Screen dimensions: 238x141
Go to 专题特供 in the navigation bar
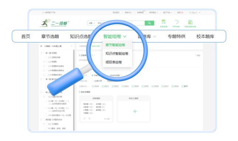click(176, 37)
